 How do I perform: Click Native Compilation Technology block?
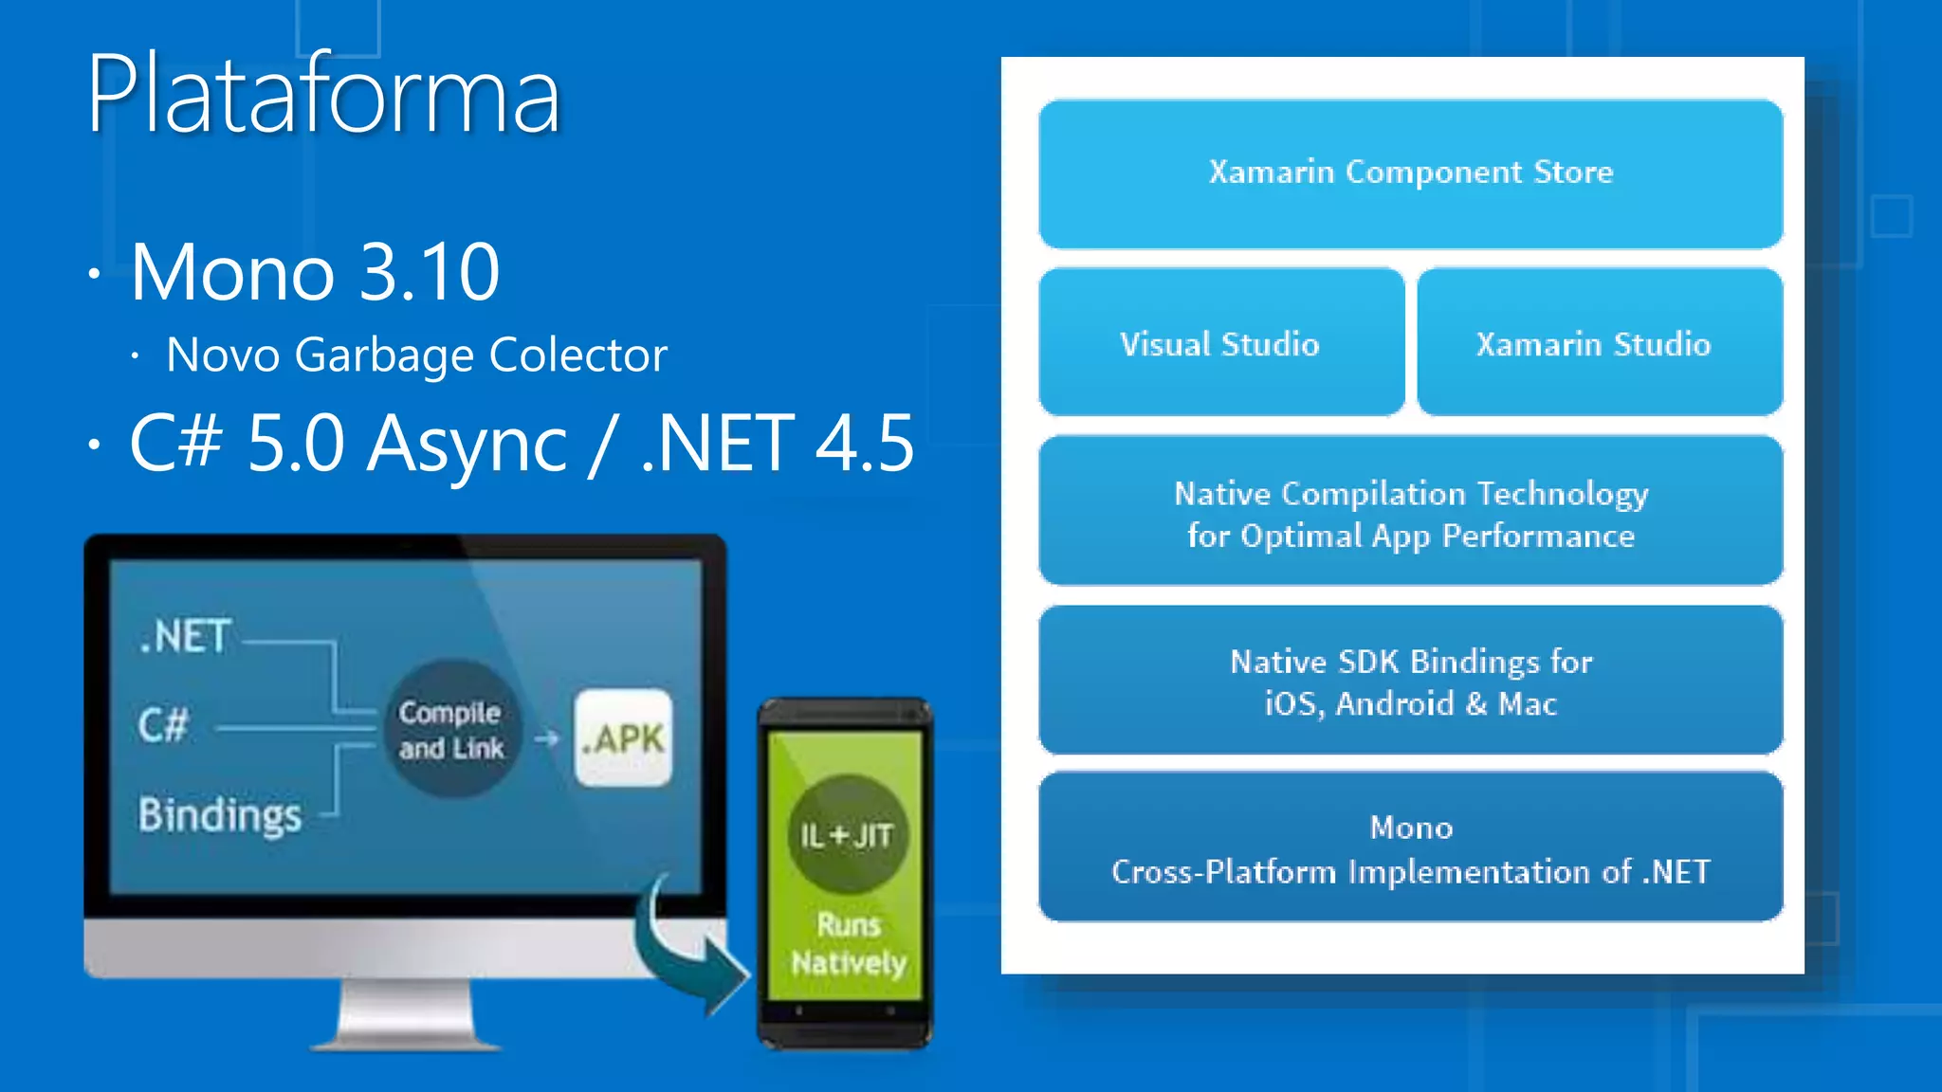click(x=1410, y=513)
